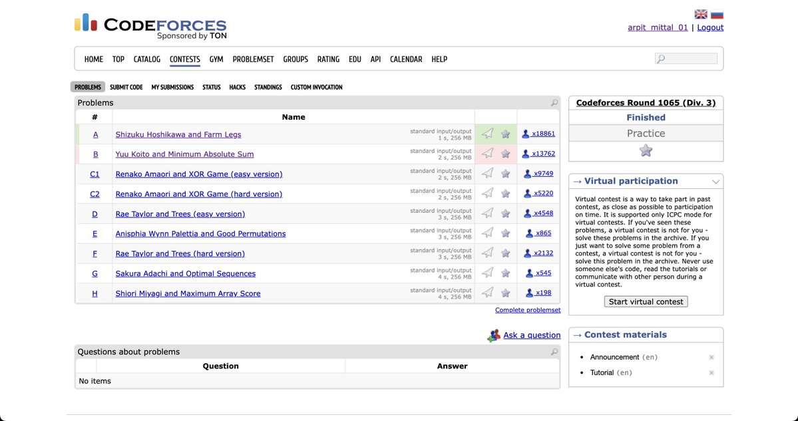Switch language with the Russian flag
The height and width of the screenshot is (421, 798).
(x=717, y=14)
